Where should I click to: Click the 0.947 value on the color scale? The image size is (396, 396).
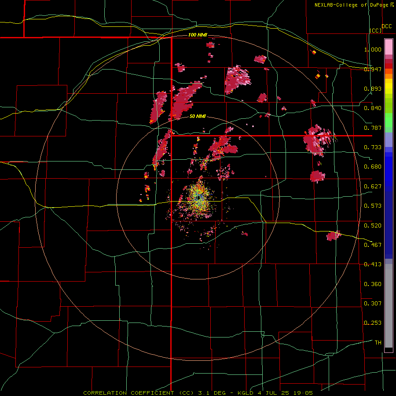[x=373, y=69]
